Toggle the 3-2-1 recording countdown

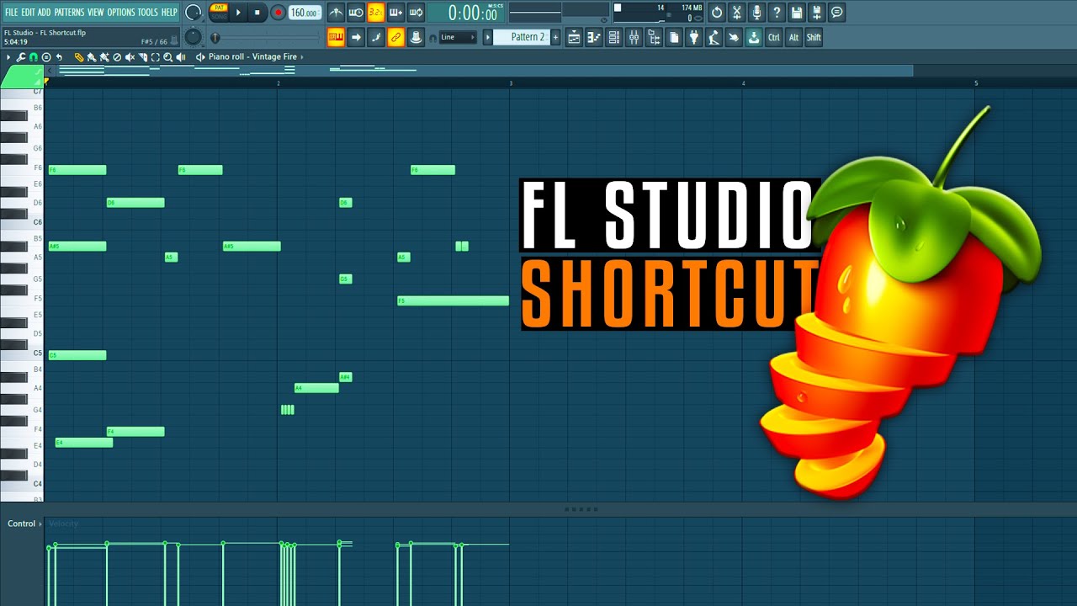coord(376,13)
